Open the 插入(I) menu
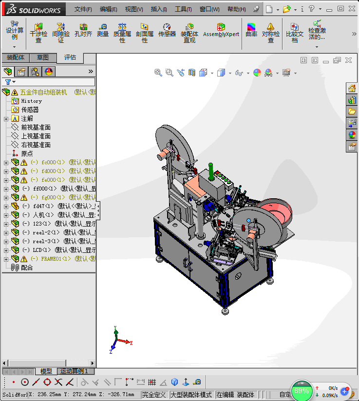 pyautogui.click(x=159, y=9)
